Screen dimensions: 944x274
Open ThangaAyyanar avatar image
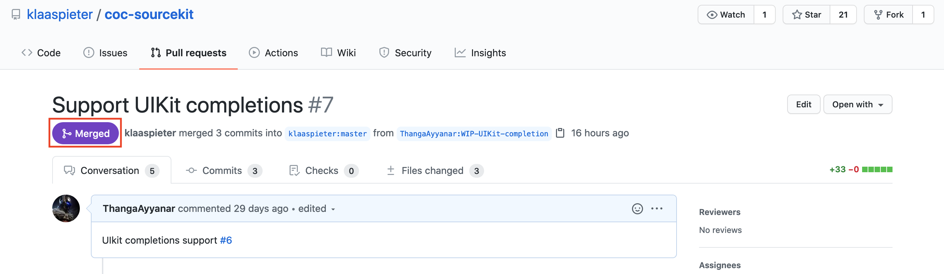point(66,208)
